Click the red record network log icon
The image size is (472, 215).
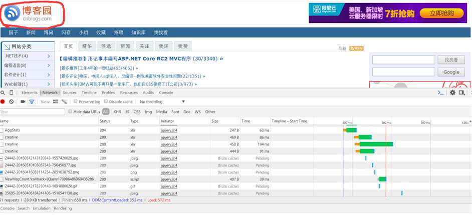(x=3, y=102)
